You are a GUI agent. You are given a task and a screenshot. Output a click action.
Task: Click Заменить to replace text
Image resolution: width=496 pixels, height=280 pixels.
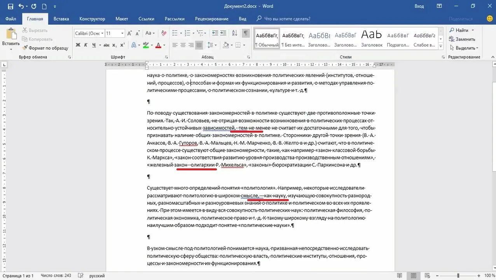coord(462,39)
